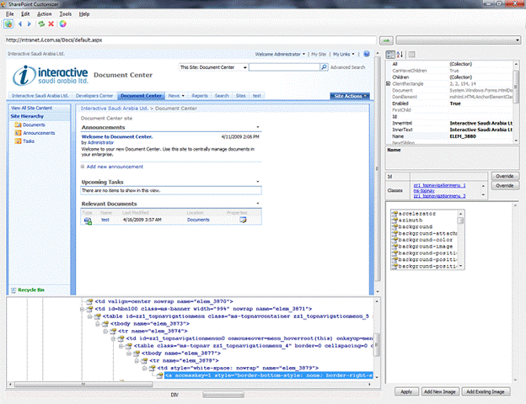Screen dimensions: 526x404
Task: Open the Upcoming Tasks web part menu arrow
Action: (258, 182)
